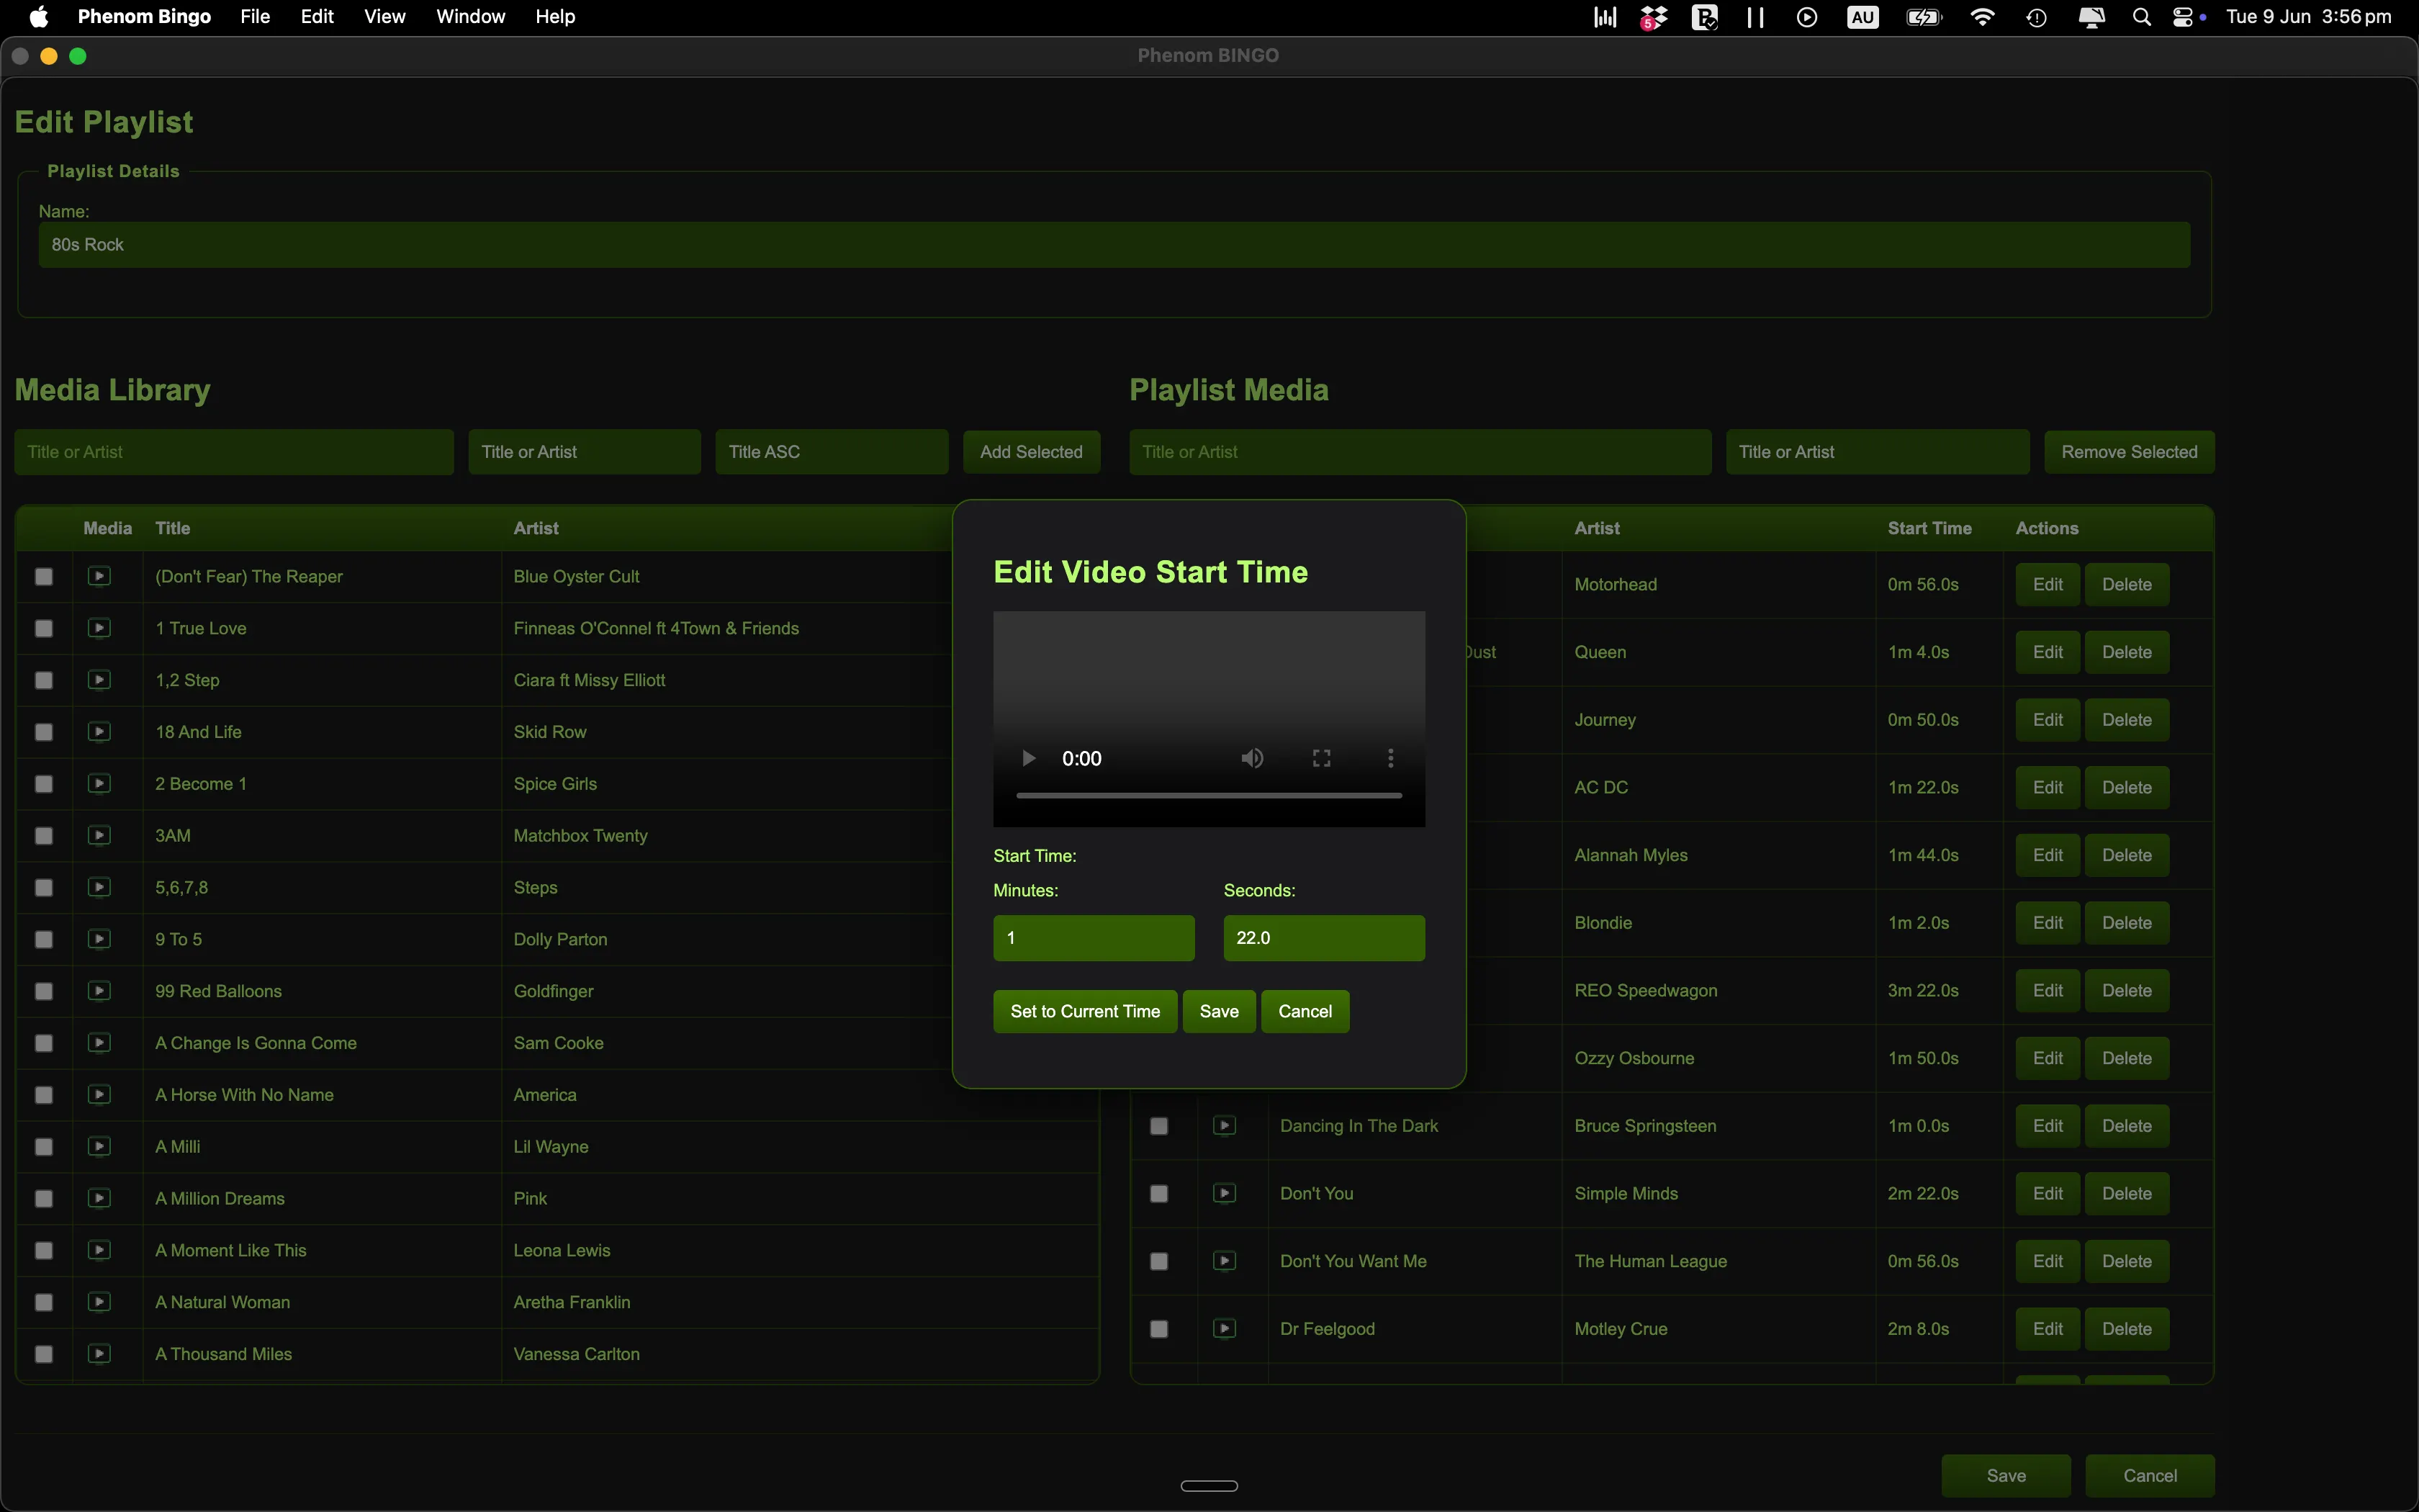Open fullscreen for the video preview
Screen dimensions: 2419x1512
[x=1322, y=758]
